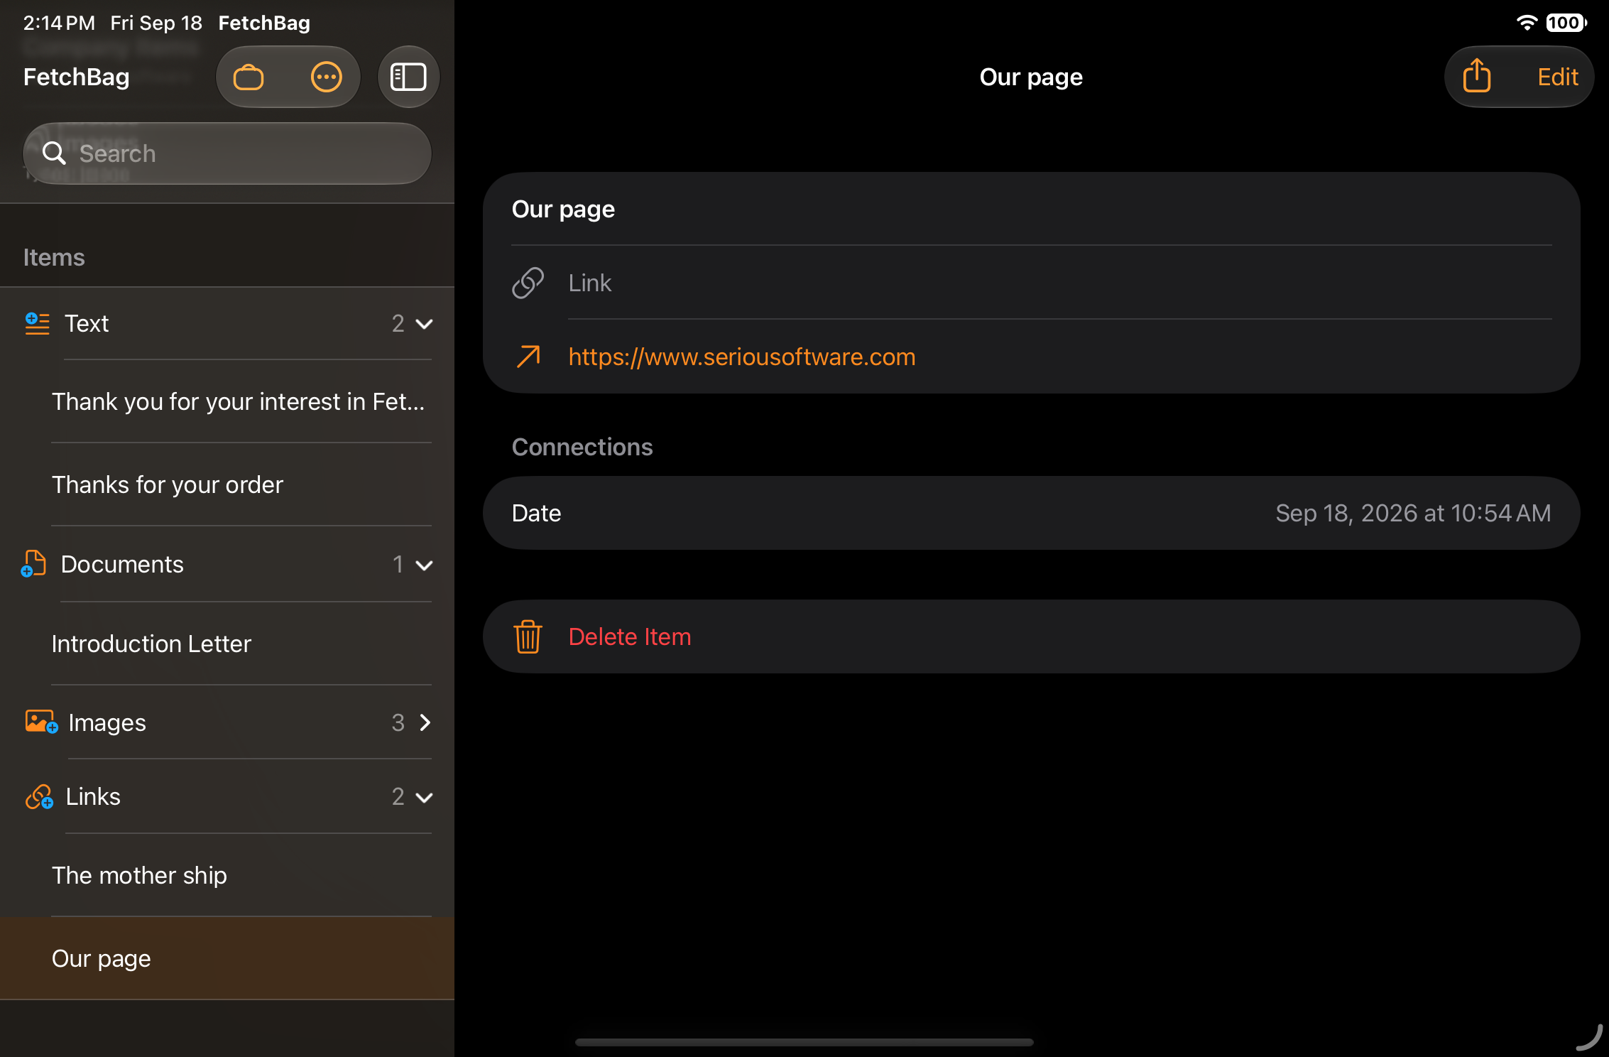The height and width of the screenshot is (1057, 1609).
Task: Select 'Our page' in the sidebar
Action: pos(227,958)
